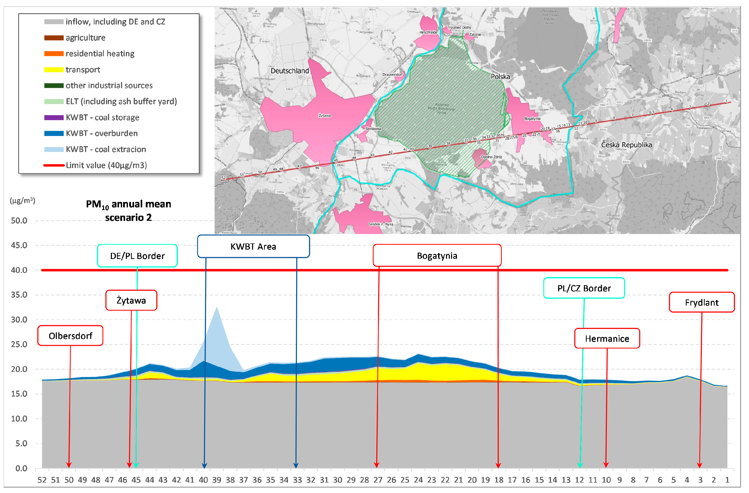
Task: Click the red Limit value legend line
Action: [54, 165]
